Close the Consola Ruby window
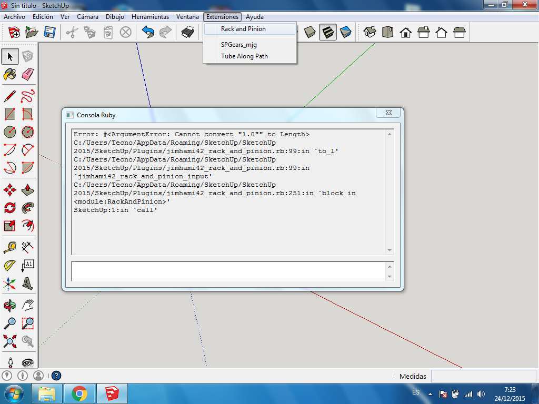 pos(388,113)
